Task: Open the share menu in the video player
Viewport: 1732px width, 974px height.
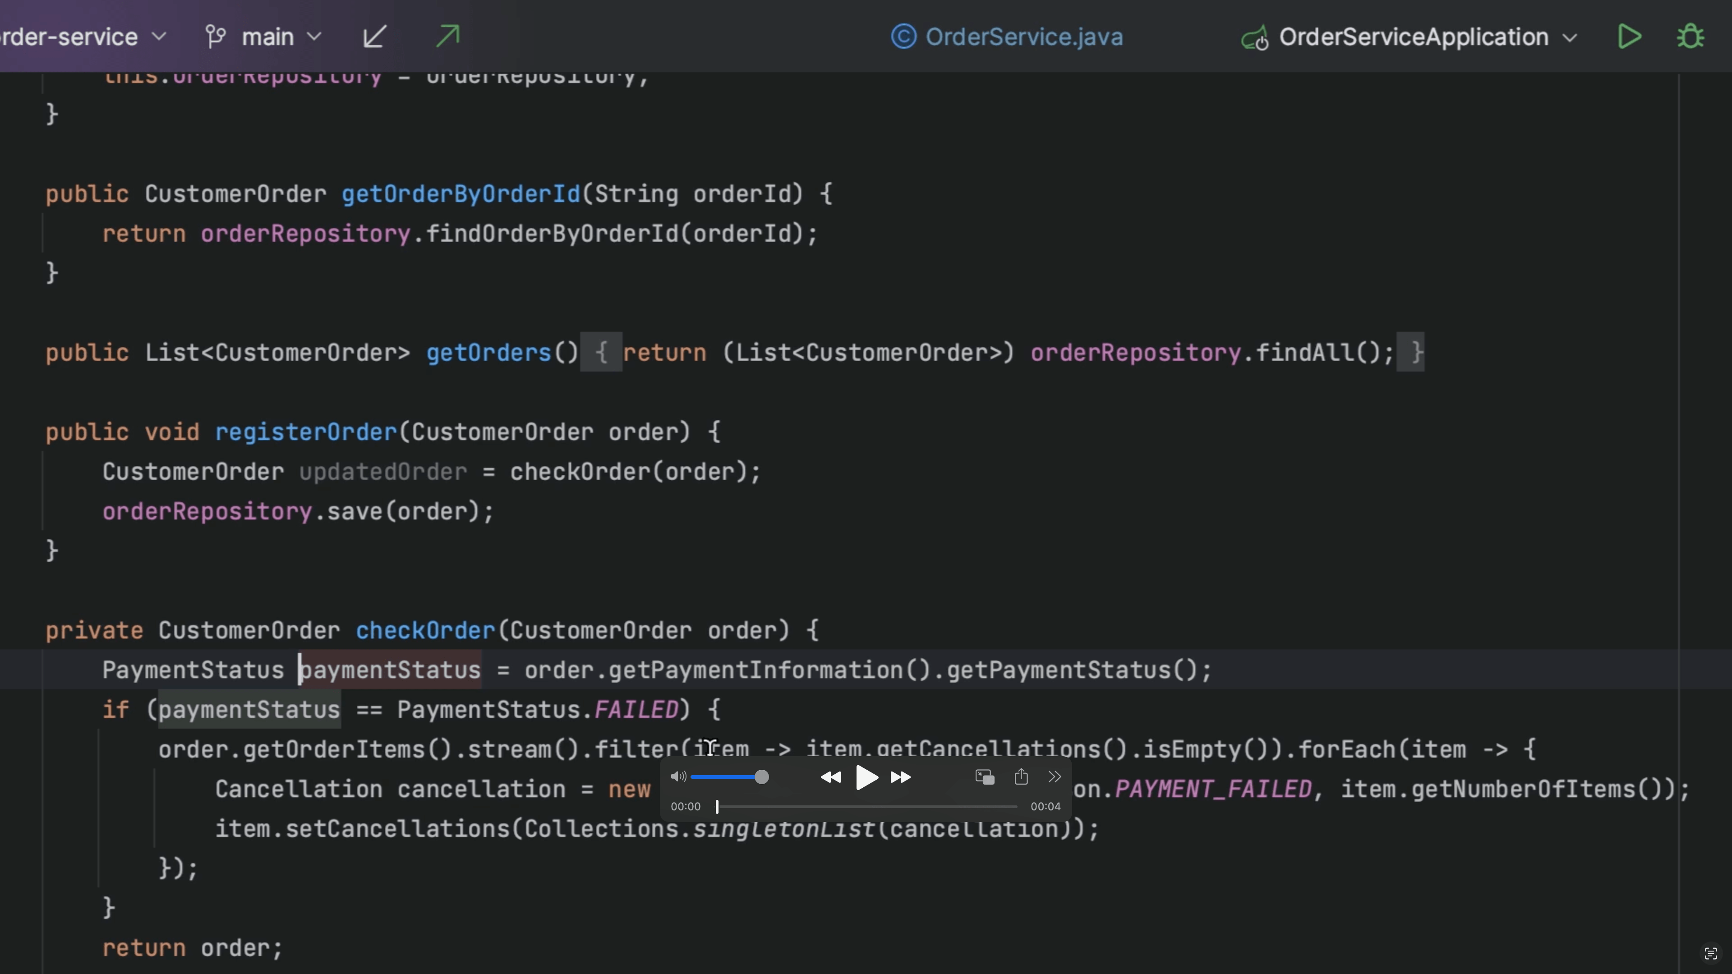Action: (x=1021, y=777)
